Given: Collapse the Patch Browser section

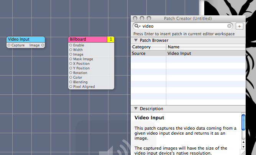Looking at the screenshot, I should tap(136, 40).
